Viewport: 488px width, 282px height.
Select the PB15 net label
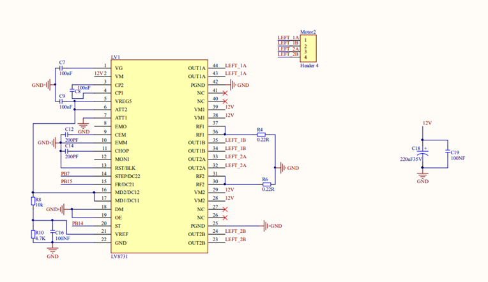pyautogui.click(x=66, y=182)
